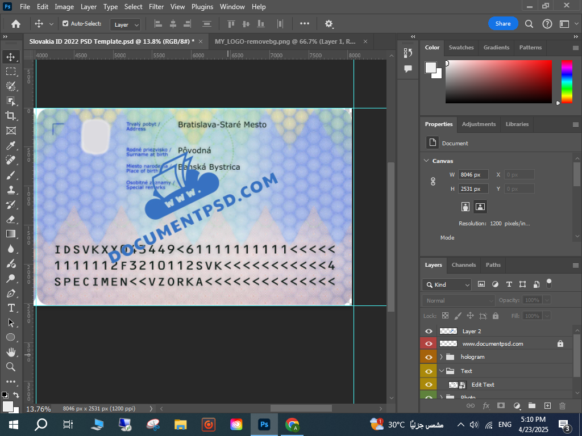Switch to the Swatches tab

coord(461,48)
